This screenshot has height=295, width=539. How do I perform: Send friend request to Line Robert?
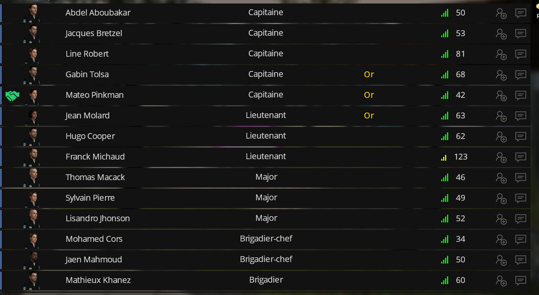501,54
